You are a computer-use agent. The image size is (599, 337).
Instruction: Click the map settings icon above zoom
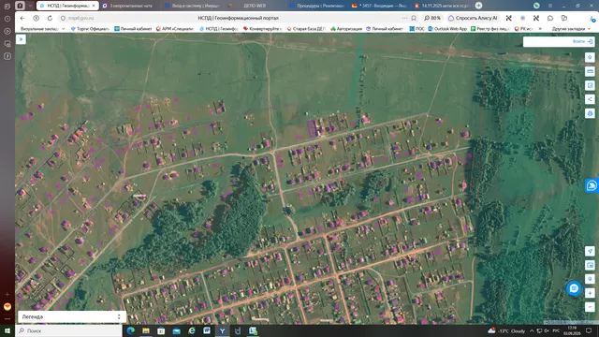(590, 279)
